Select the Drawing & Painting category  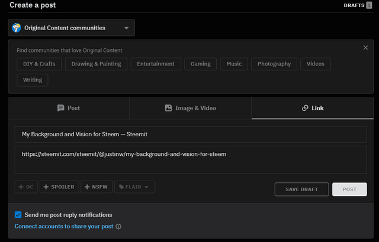96,64
